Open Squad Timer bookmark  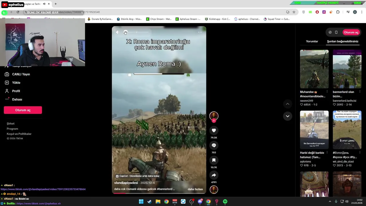[x=277, y=19]
